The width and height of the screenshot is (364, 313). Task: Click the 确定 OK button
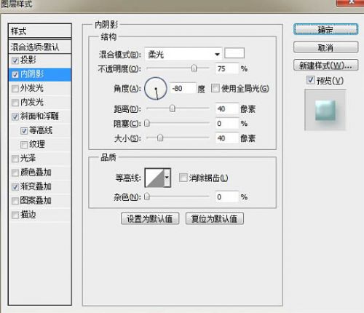[325, 29]
